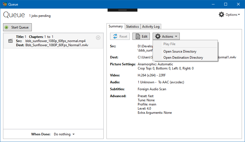Click the 'When Done:' label
The height and width of the screenshot is (142, 245).
click(x=41, y=134)
